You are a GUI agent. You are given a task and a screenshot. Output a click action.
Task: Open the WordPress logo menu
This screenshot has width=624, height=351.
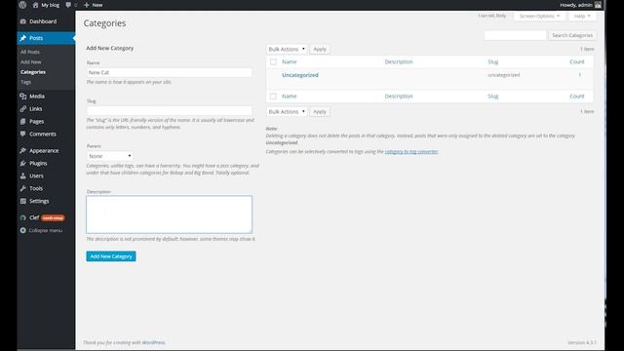click(x=22, y=5)
